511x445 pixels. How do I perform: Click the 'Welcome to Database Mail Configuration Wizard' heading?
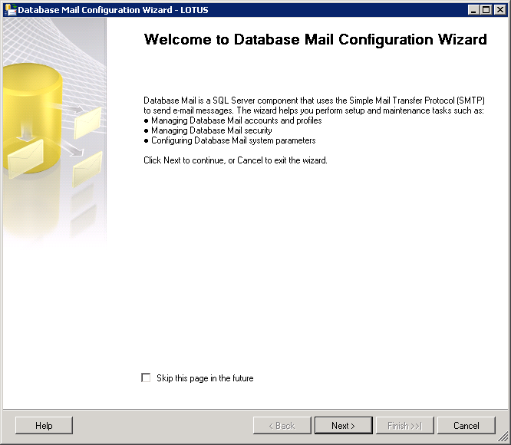[x=315, y=39]
